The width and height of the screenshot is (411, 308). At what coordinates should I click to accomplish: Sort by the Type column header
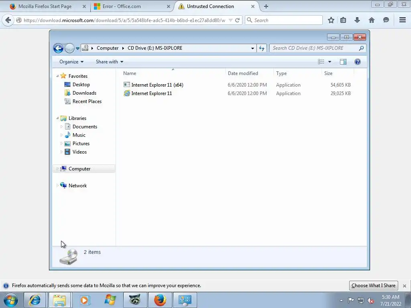pos(297,73)
